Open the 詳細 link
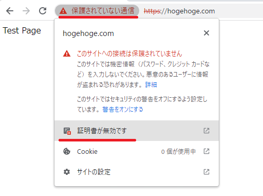The image size is (263, 196). [151, 84]
